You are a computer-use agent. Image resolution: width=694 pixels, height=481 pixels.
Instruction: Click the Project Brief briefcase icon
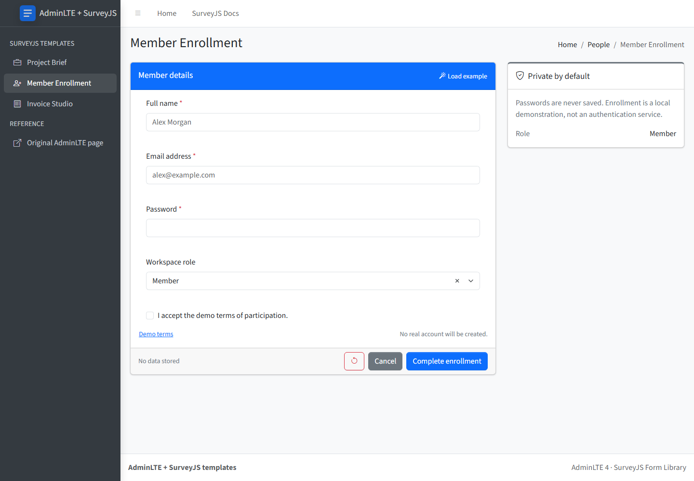click(x=17, y=63)
